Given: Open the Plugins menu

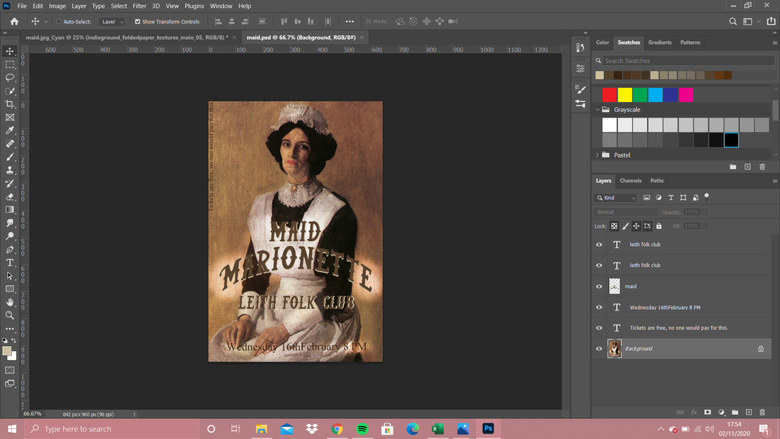Looking at the screenshot, I should (x=194, y=6).
